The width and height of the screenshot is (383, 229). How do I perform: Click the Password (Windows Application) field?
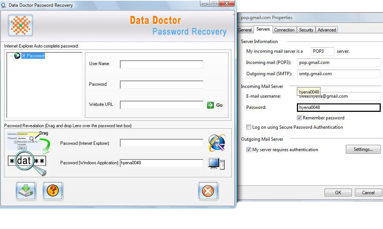click(161, 163)
